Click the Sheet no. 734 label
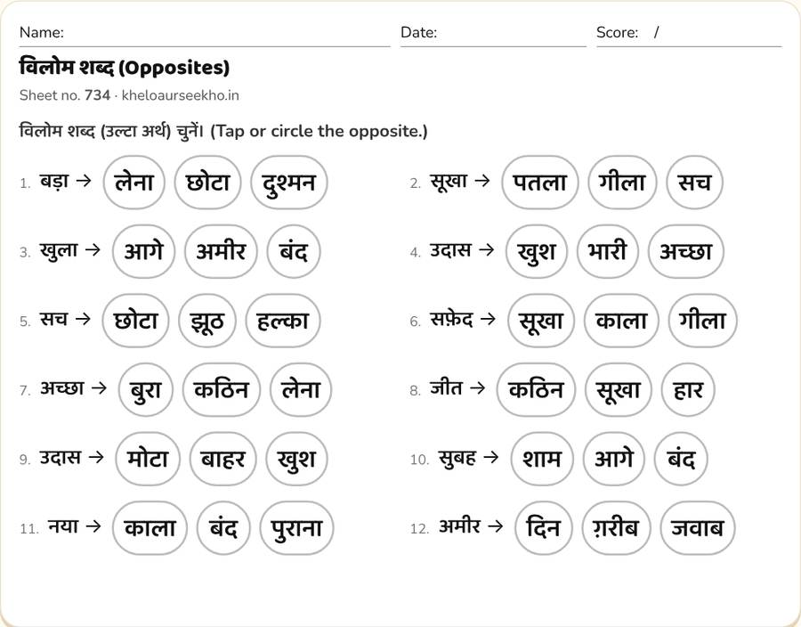Viewport: 801px width, 627px height. (x=65, y=95)
